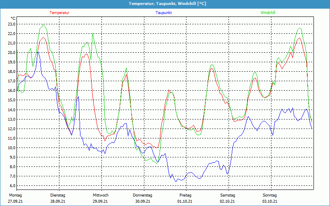Click the 10,0 y-axis value
330x206 pixels.
pos(12,147)
